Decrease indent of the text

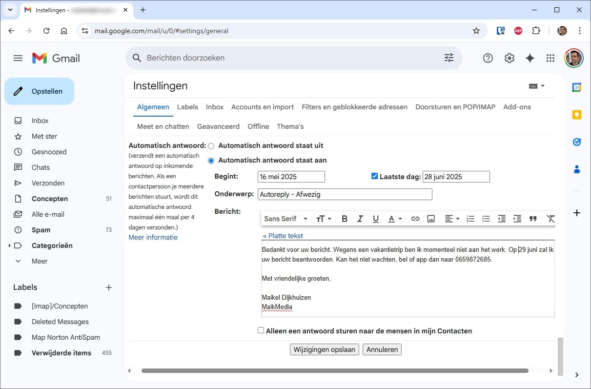[x=502, y=219]
